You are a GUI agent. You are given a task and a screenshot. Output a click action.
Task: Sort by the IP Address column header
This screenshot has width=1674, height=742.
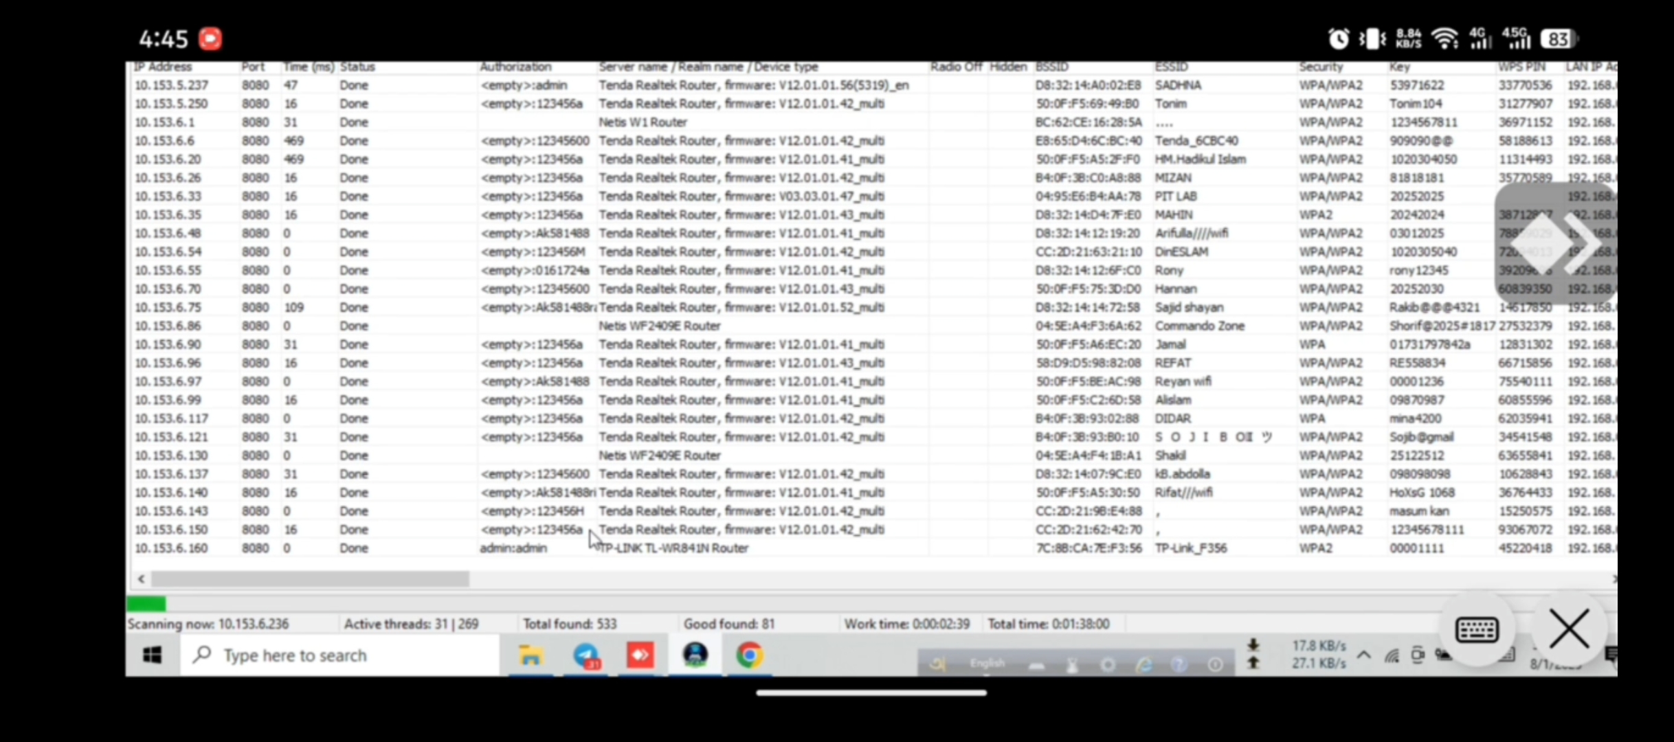[163, 67]
